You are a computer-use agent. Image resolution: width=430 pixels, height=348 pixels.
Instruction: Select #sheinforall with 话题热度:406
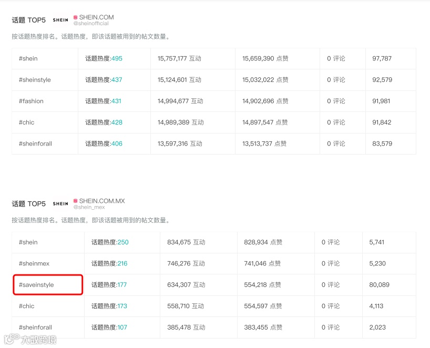pyautogui.click(x=35, y=144)
